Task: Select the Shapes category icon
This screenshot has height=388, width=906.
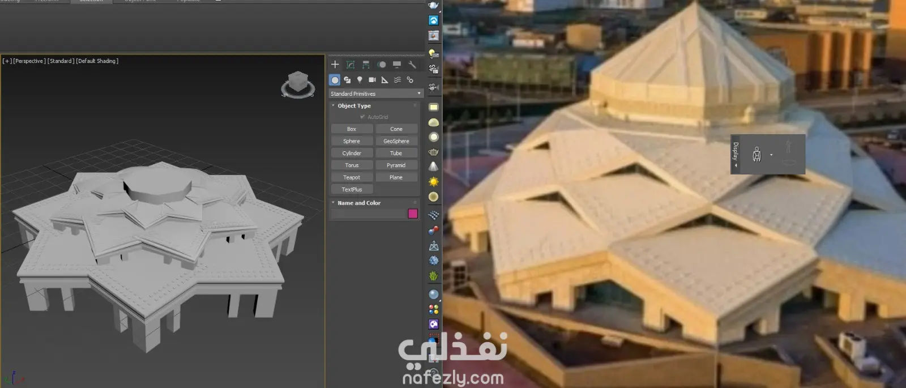Action: tap(347, 80)
